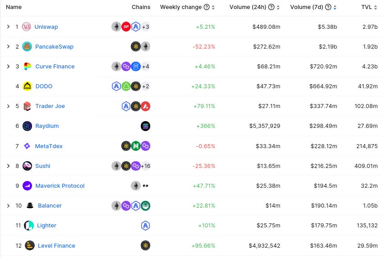Viewport: 383px width, 258px height.
Task: Click the Arbitrum chain icon in Uniswap row
Action: coord(136,27)
